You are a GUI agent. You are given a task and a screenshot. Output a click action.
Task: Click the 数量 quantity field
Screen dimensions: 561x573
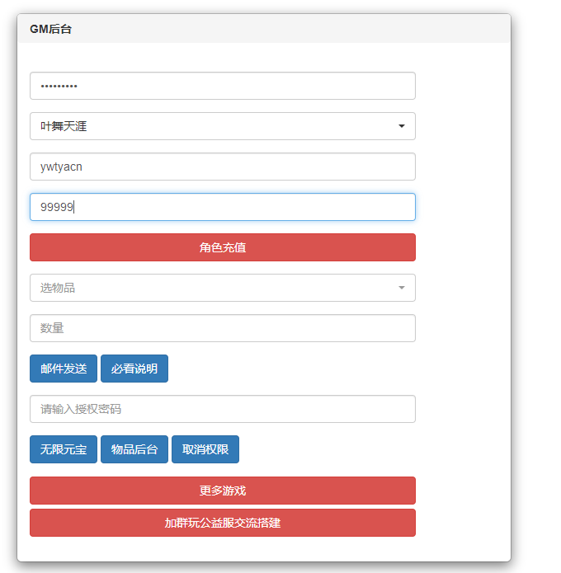(223, 328)
